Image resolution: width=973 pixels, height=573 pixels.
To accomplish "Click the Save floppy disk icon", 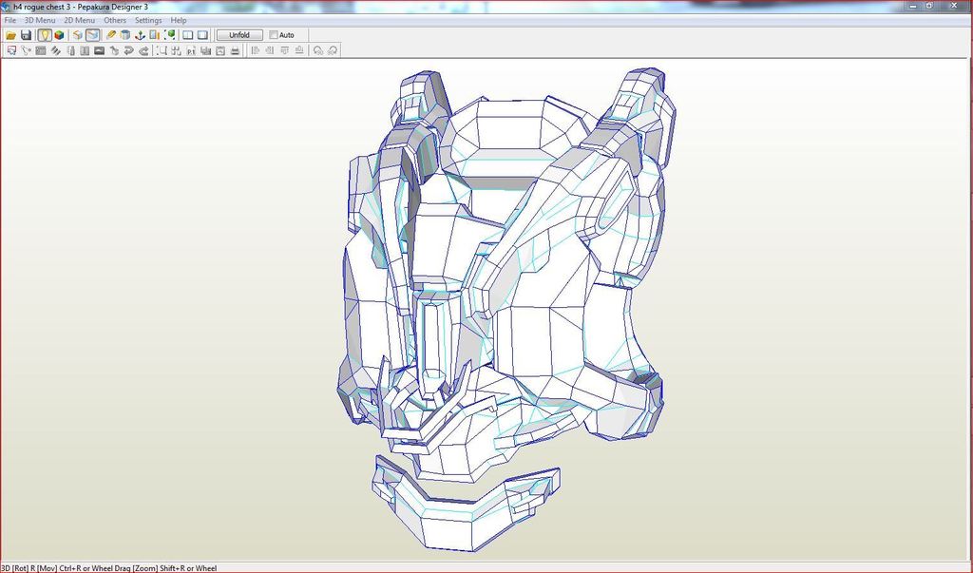I will tap(26, 35).
